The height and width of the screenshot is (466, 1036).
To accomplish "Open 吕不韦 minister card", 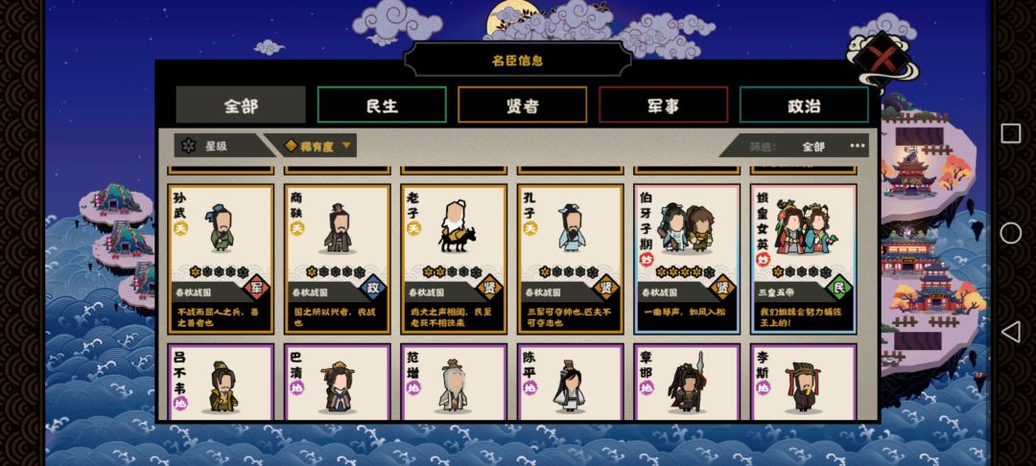I will pyautogui.click(x=221, y=382).
